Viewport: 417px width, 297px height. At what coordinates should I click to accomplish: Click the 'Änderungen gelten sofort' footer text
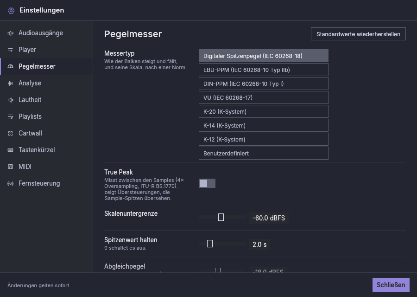click(x=38, y=285)
